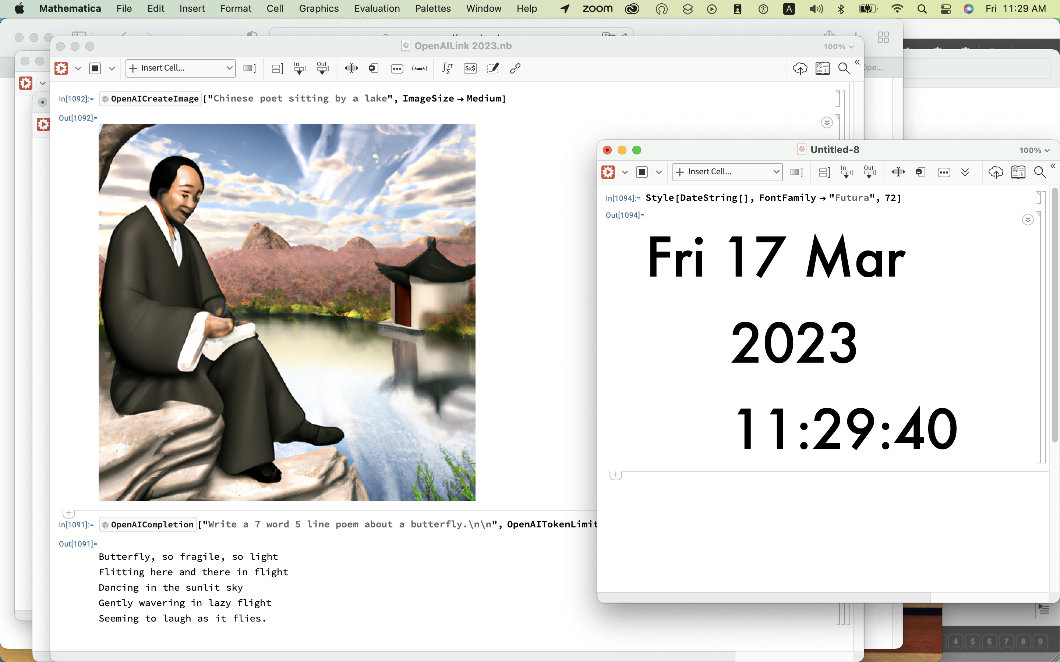
Task: Open drawing tools pencil icon
Action: pos(493,68)
